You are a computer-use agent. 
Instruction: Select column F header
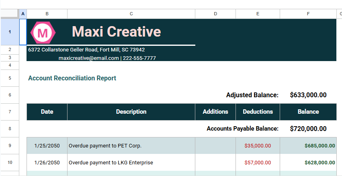[x=308, y=14]
